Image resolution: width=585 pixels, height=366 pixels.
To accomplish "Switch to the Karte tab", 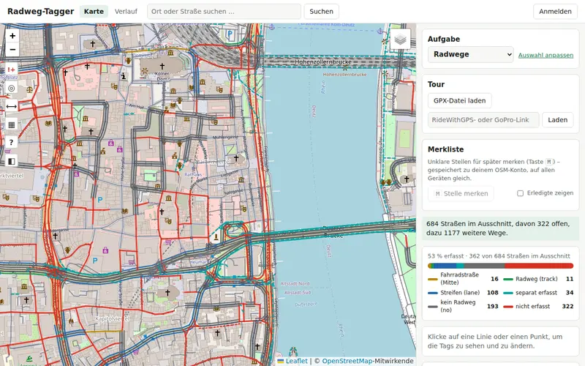I will pyautogui.click(x=94, y=12).
